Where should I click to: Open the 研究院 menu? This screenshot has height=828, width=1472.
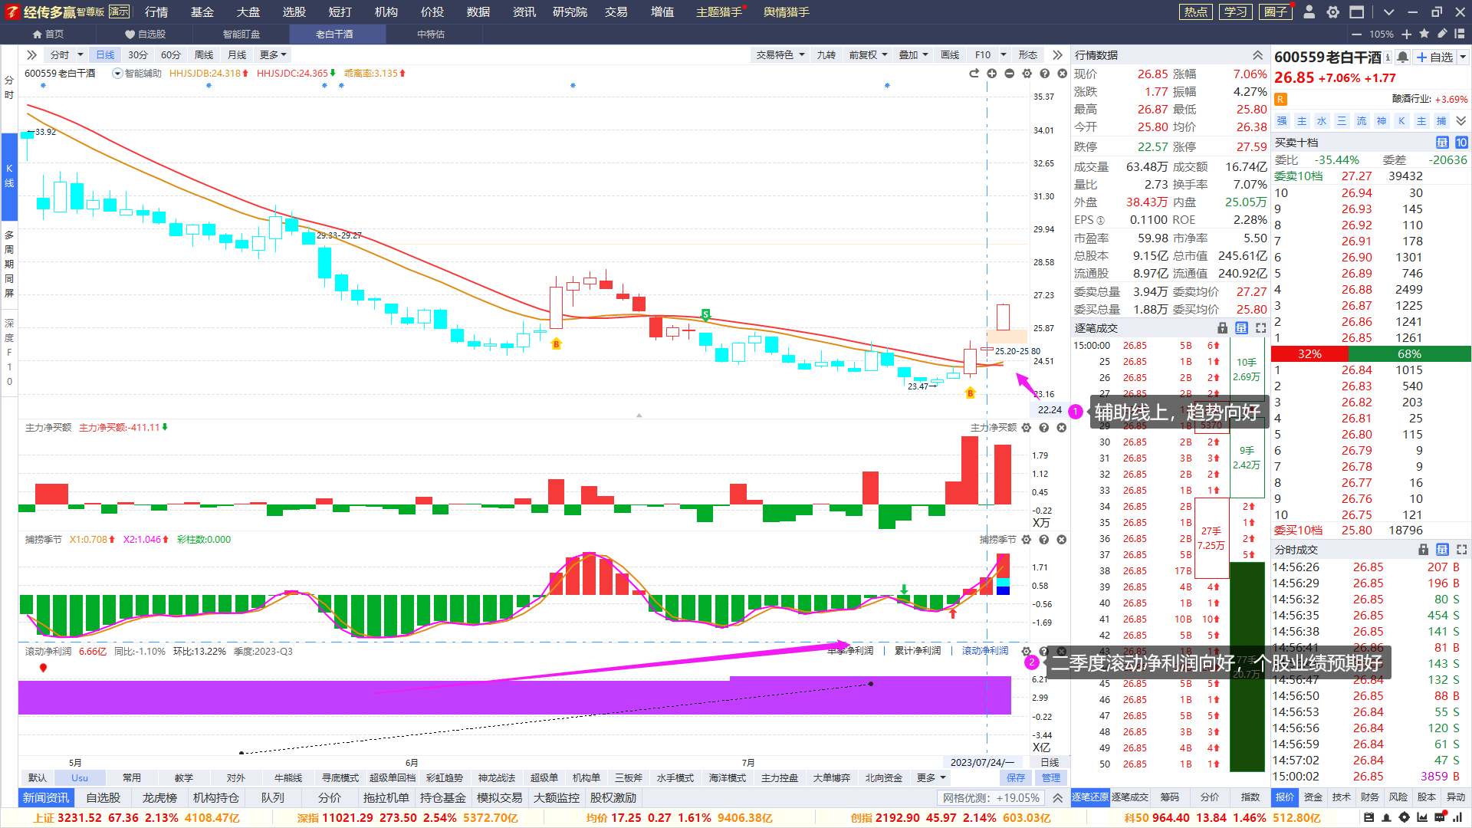(x=570, y=11)
